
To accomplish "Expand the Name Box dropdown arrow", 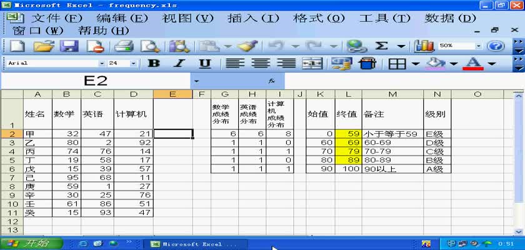I will click(196, 81).
